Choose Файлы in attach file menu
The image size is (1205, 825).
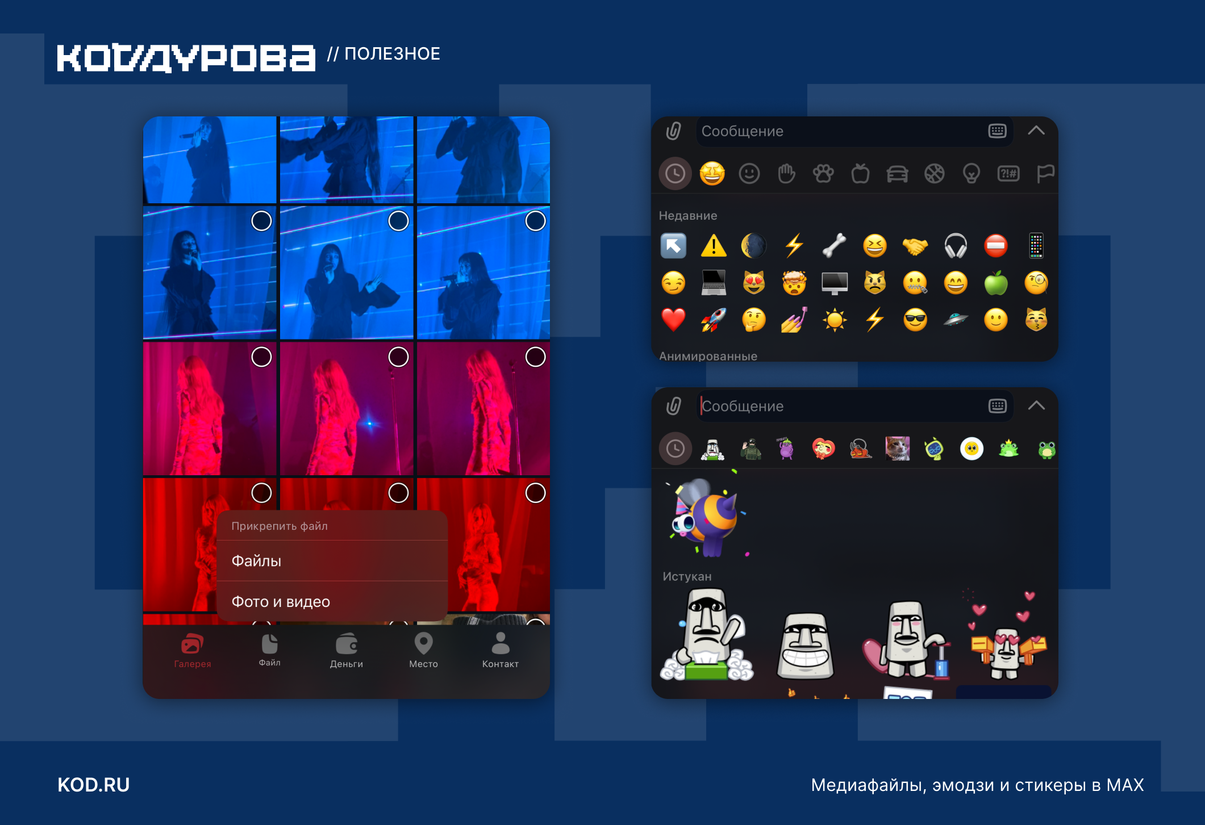332,560
